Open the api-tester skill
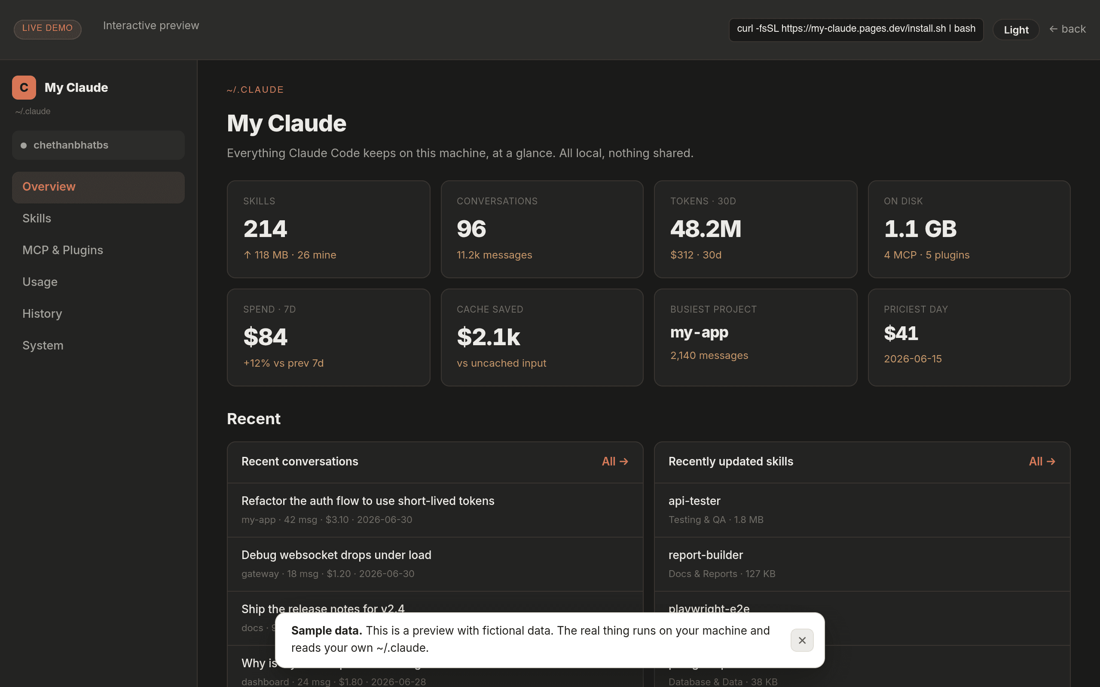This screenshot has width=1100, height=687. point(862,510)
